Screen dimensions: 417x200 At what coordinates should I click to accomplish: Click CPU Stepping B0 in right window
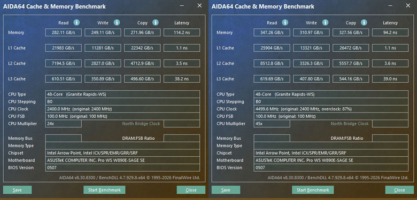tap(331, 101)
